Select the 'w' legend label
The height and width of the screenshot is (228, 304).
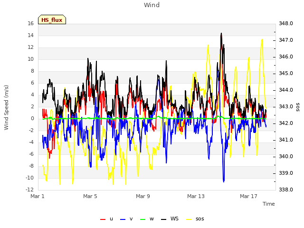coord(152,219)
